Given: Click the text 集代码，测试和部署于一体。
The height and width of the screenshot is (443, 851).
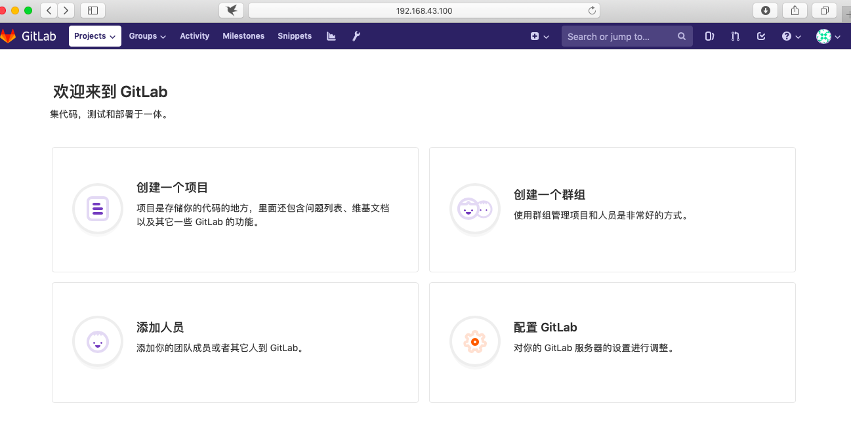Looking at the screenshot, I should (x=110, y=114).
